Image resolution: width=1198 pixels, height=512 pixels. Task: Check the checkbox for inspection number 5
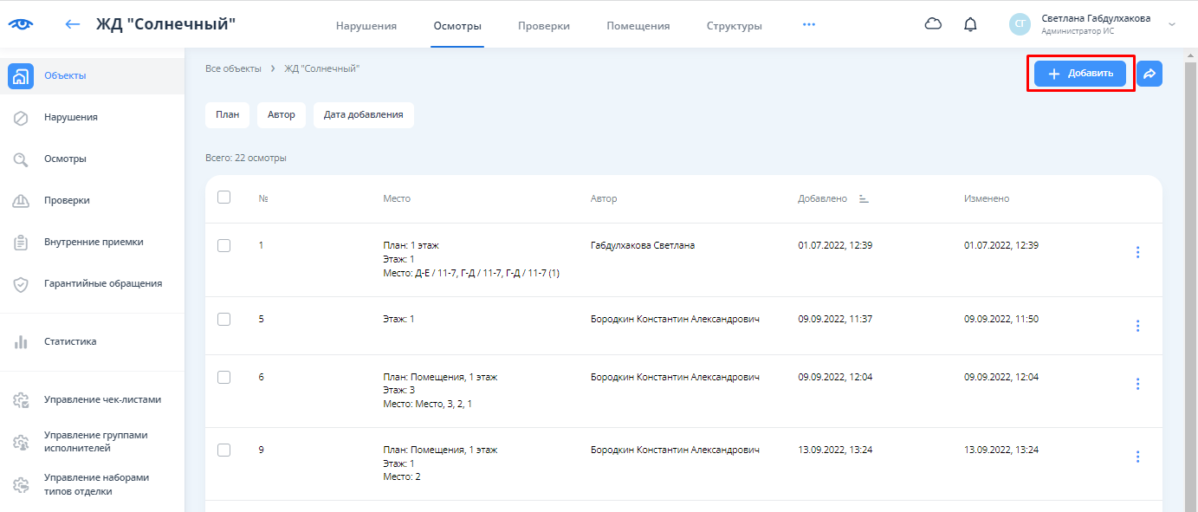click(224, 319)
